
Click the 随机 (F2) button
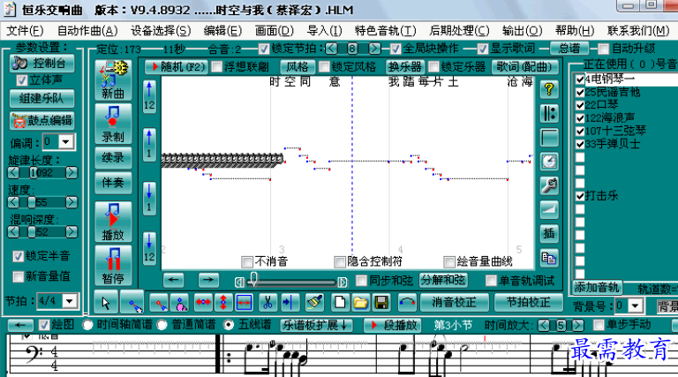click(x=176, y=67)
